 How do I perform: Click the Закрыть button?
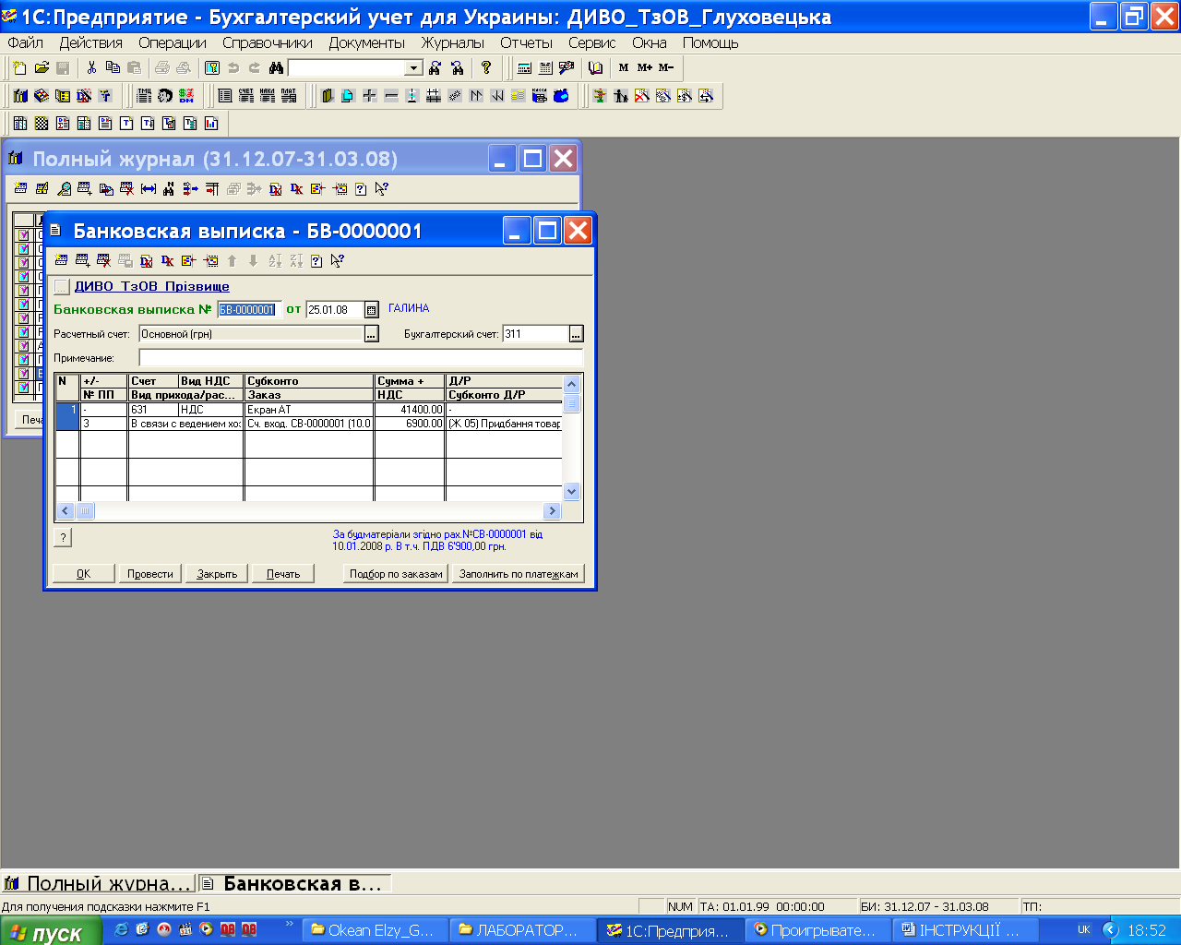(x=218, y=573)
